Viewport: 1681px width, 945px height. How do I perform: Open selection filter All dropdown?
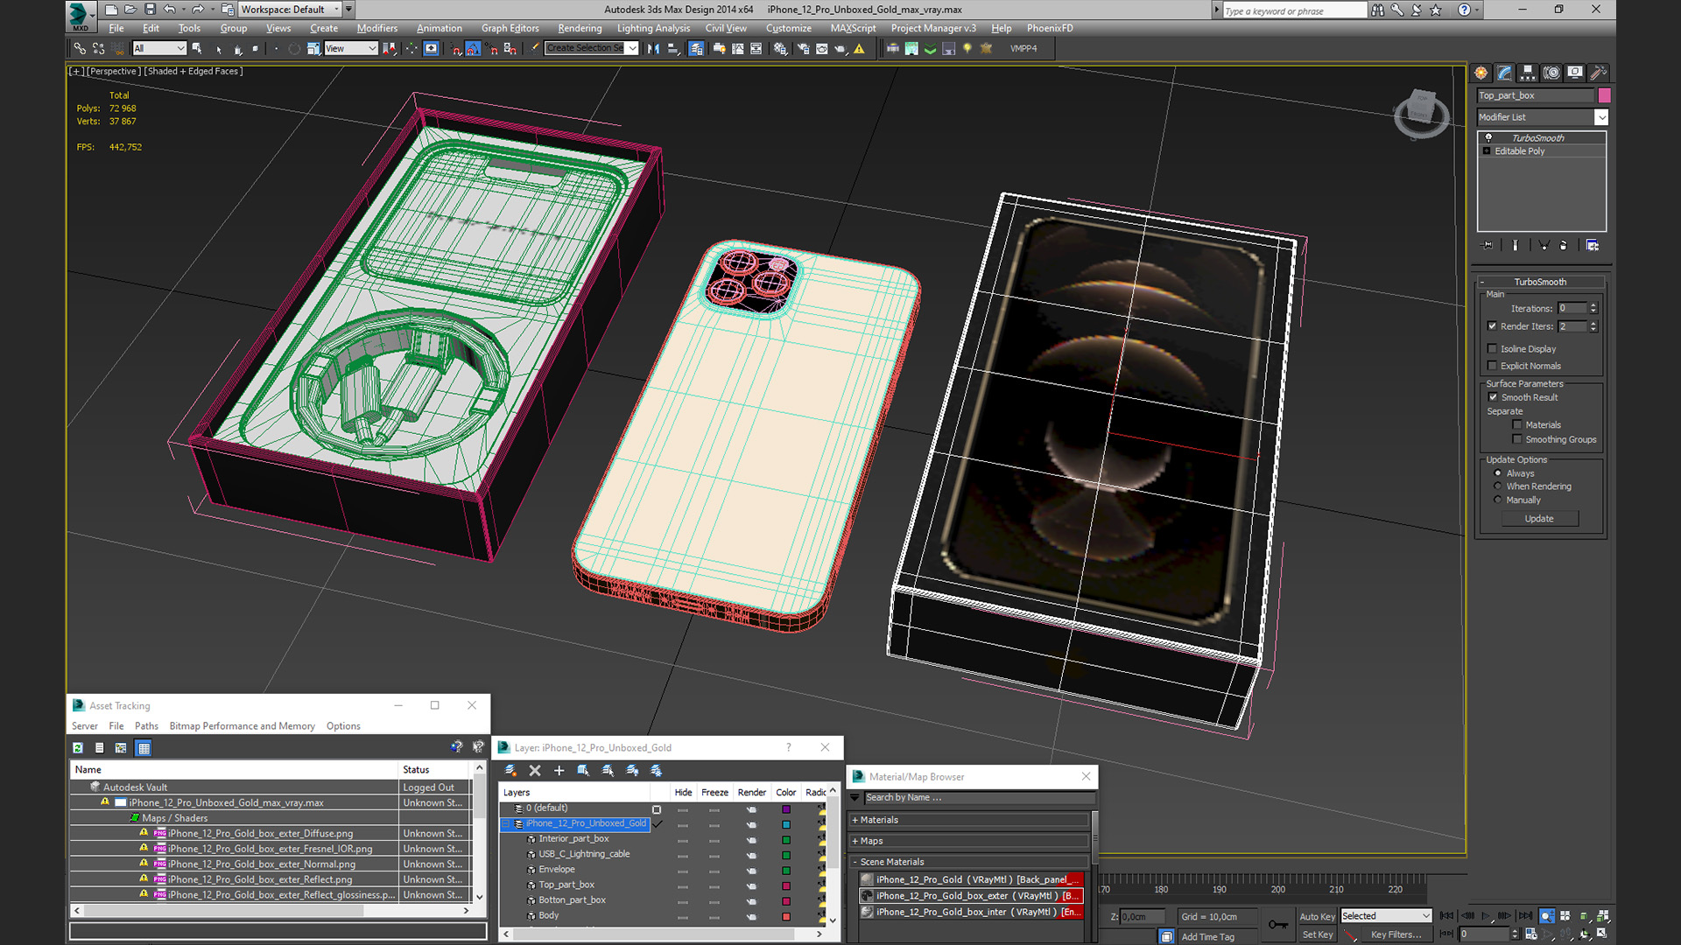click(x=159, y=48)
